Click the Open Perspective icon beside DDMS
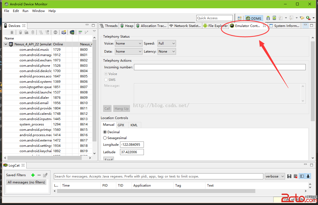Screen dimensions: 318x205 (240, 18)
